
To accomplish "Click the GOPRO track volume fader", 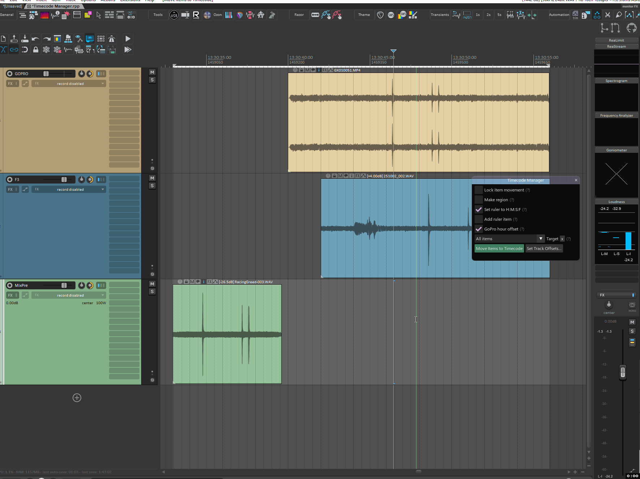I will click(x=46, y=74).
